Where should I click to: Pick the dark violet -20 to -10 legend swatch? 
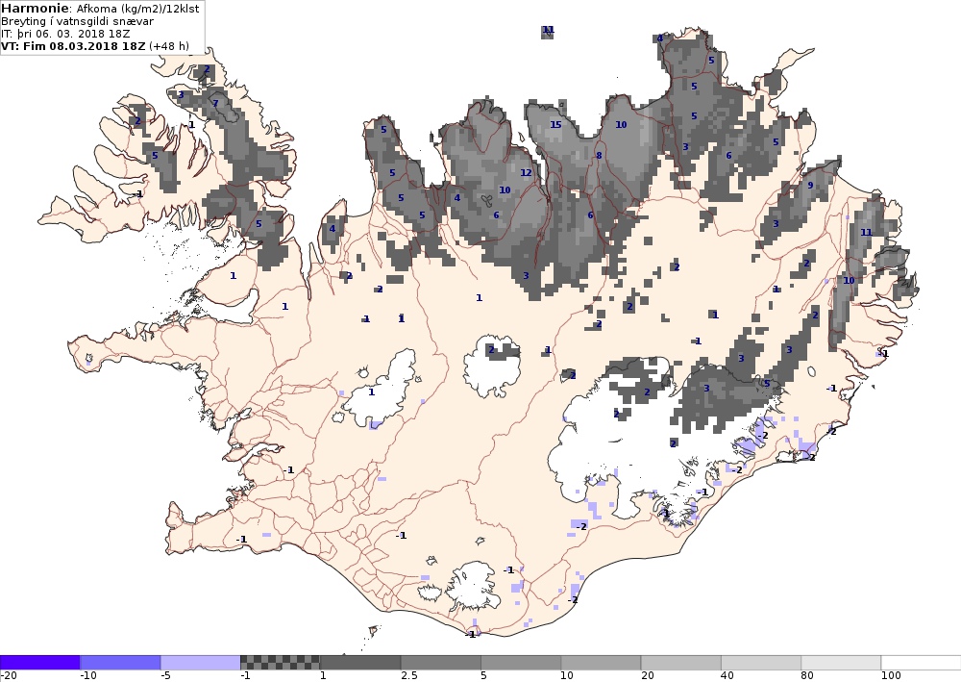point(39,663)
